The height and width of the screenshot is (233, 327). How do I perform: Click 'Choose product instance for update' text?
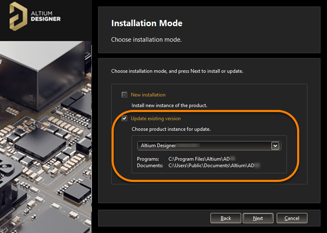(171, 129)
